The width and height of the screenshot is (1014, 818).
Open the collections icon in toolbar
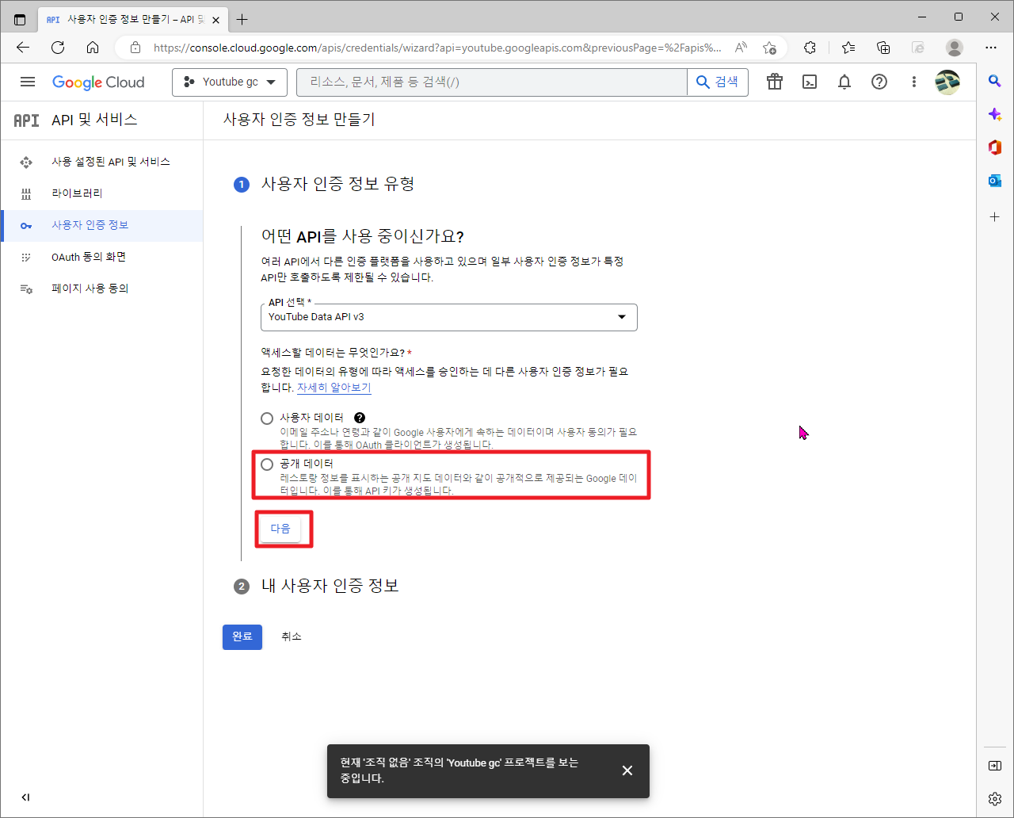click(x=883, y=48)
